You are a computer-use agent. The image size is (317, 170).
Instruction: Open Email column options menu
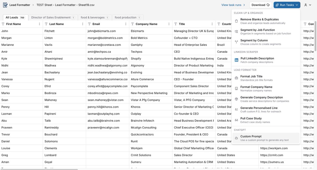coord(126,24)
